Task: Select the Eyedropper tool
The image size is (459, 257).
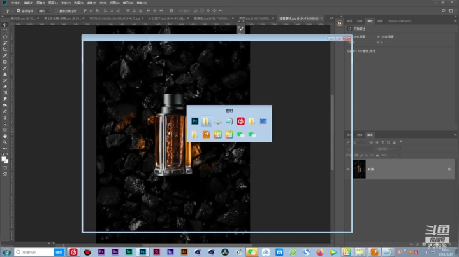Action: [5, 55]
